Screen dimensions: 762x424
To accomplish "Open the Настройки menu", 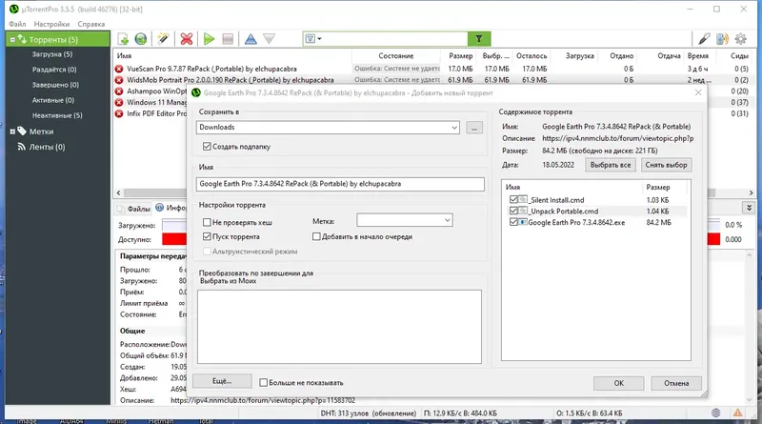I will coord(51,24).
